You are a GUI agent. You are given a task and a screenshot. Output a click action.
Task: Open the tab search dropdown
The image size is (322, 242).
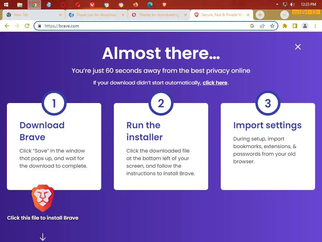(284, 15)
